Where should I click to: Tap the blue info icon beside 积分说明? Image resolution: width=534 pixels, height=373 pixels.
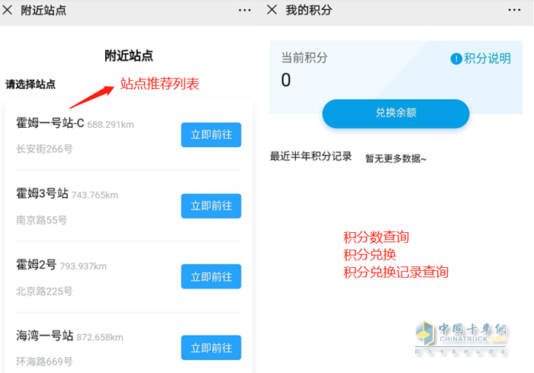pyautogui.click(x=456, y=59)
